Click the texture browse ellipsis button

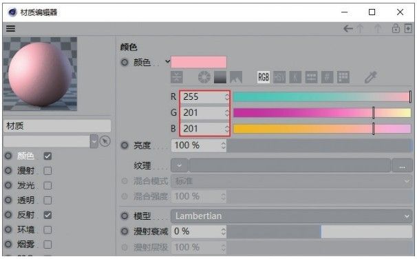402,165
